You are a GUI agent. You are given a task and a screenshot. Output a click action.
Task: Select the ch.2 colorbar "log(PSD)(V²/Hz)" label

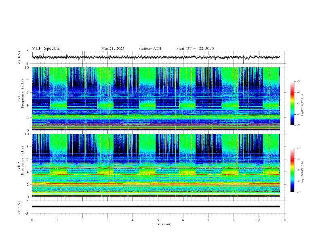point(303,172)
